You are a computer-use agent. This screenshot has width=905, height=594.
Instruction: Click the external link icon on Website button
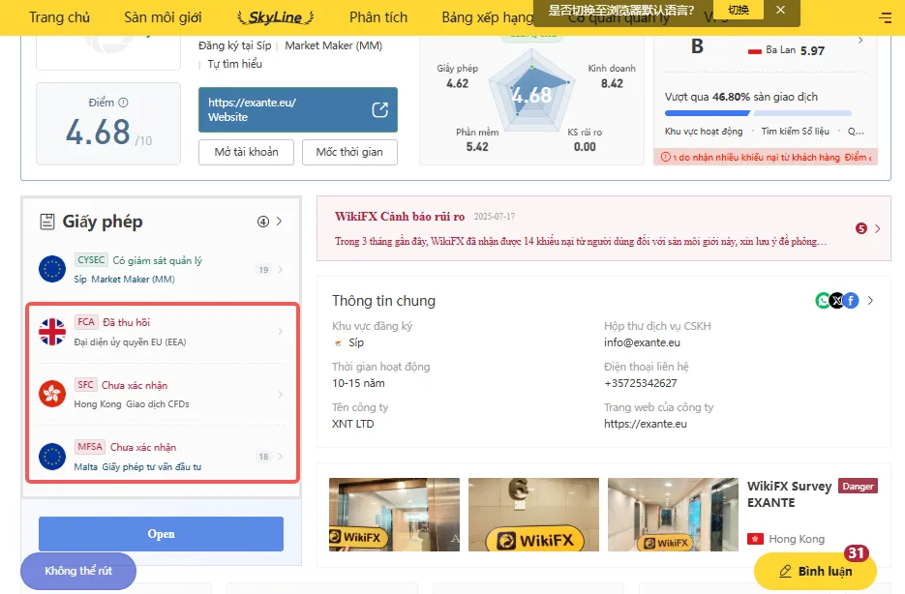pyautogui.click(x=379, y=109)
